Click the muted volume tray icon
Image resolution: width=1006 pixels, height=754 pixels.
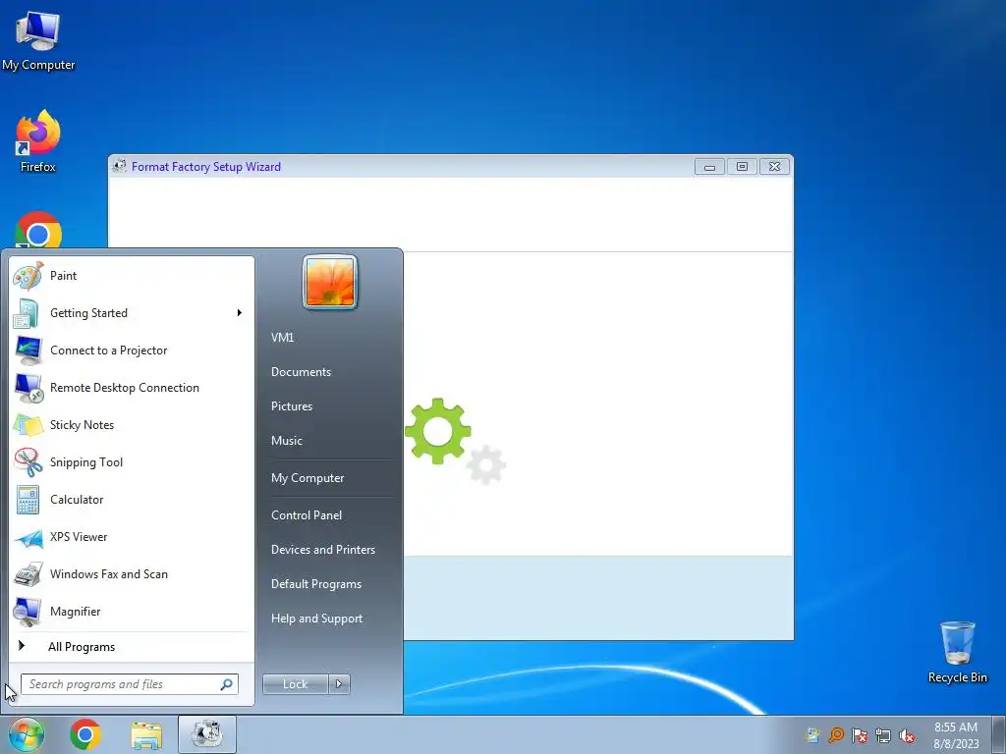click(x=907, y=735)
